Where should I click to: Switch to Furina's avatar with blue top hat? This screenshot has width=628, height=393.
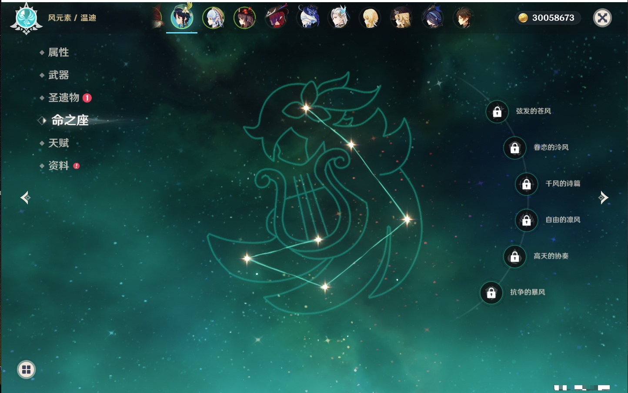tap(307, 18)
